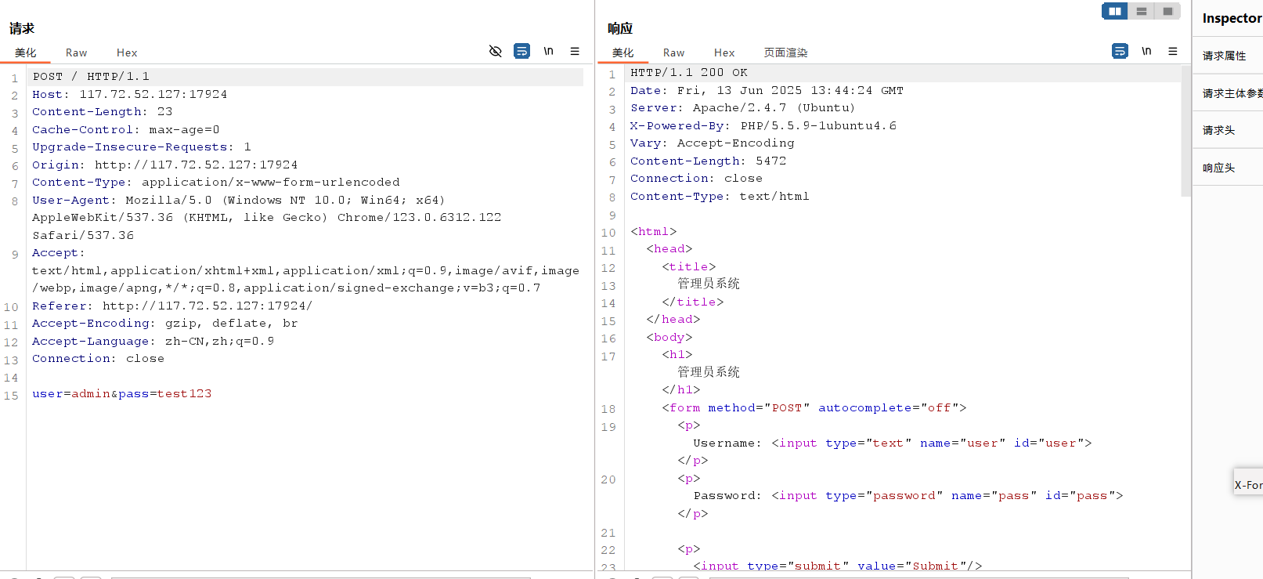The height and width of the screenshot is (579, 1263).
Task: Expand 请求头 section in Inspector
Action: point(1219,130)
